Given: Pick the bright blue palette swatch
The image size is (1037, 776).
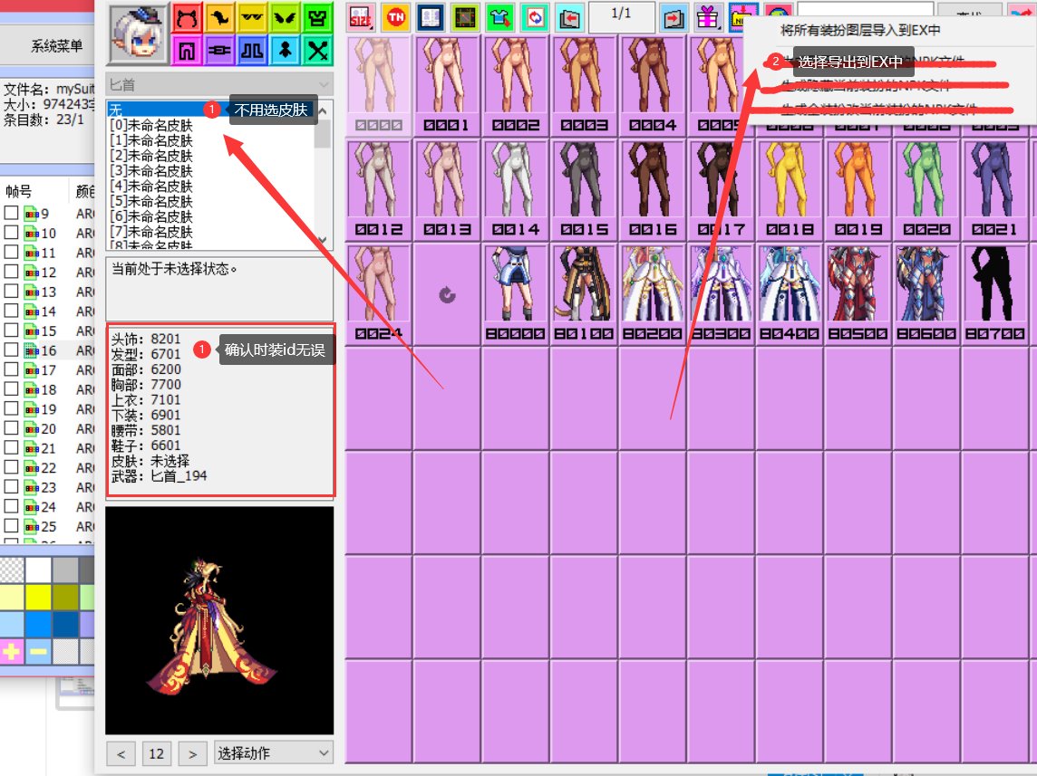Looking at the screenshot, I should pos(38,624).
